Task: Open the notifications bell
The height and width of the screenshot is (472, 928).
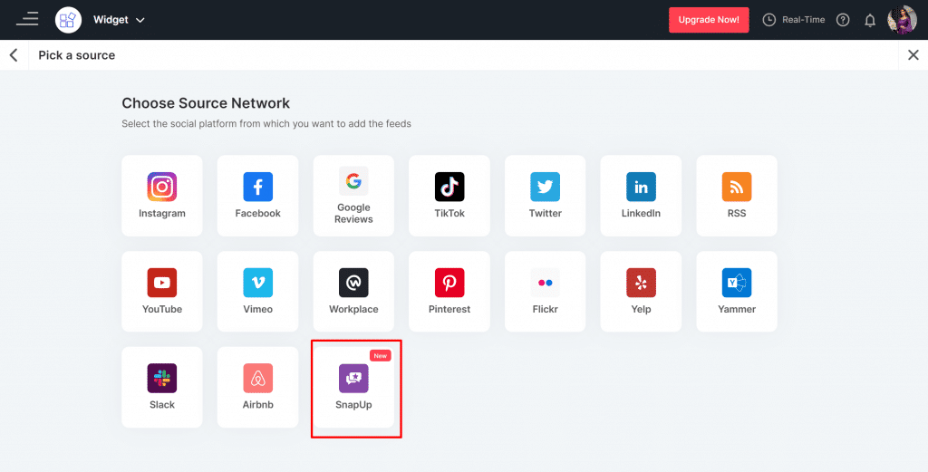Action: tap(870, 20)
